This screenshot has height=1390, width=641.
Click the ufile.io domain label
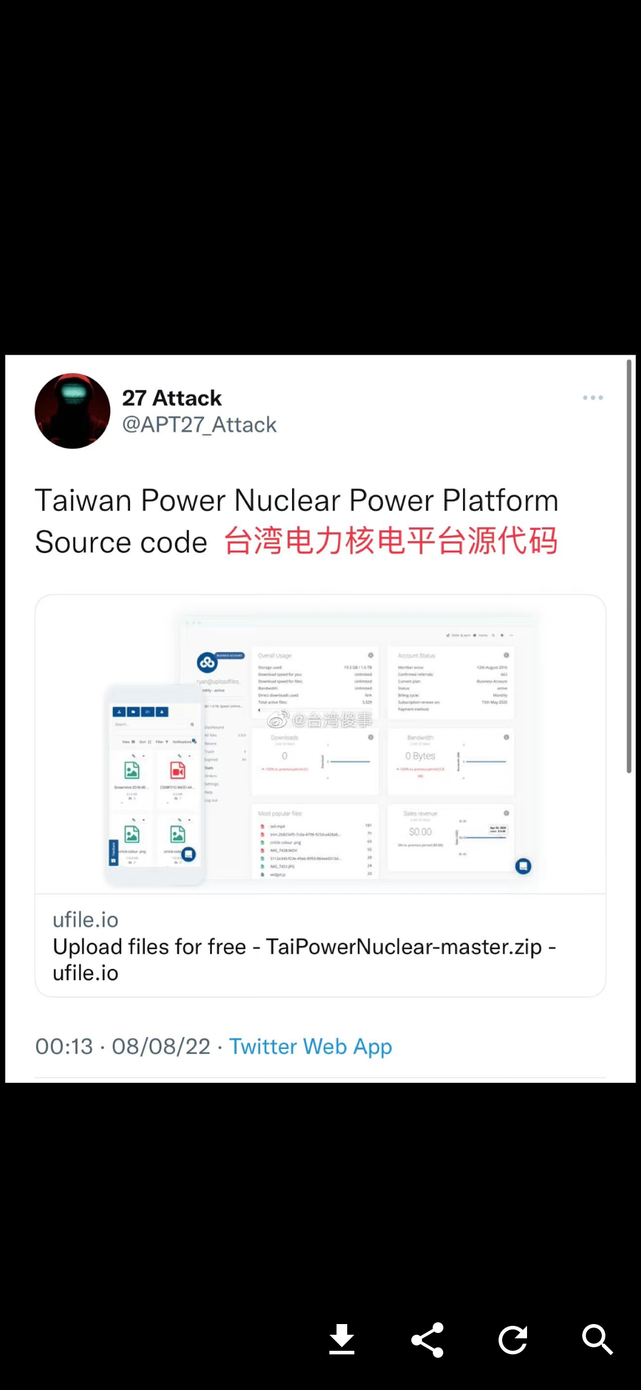85,920
